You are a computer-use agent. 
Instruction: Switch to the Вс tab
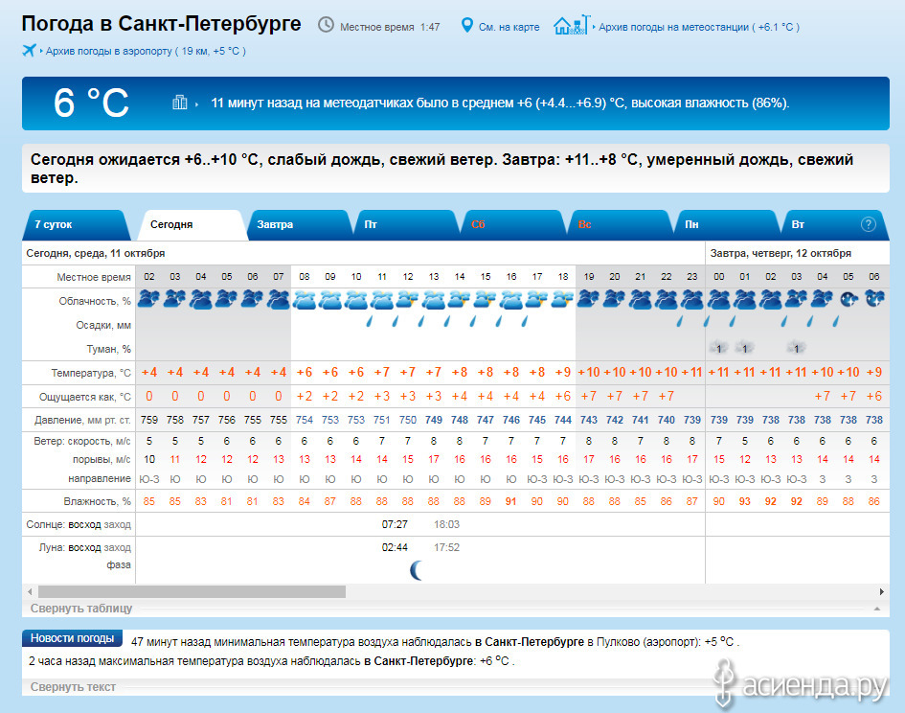(620, 225)
